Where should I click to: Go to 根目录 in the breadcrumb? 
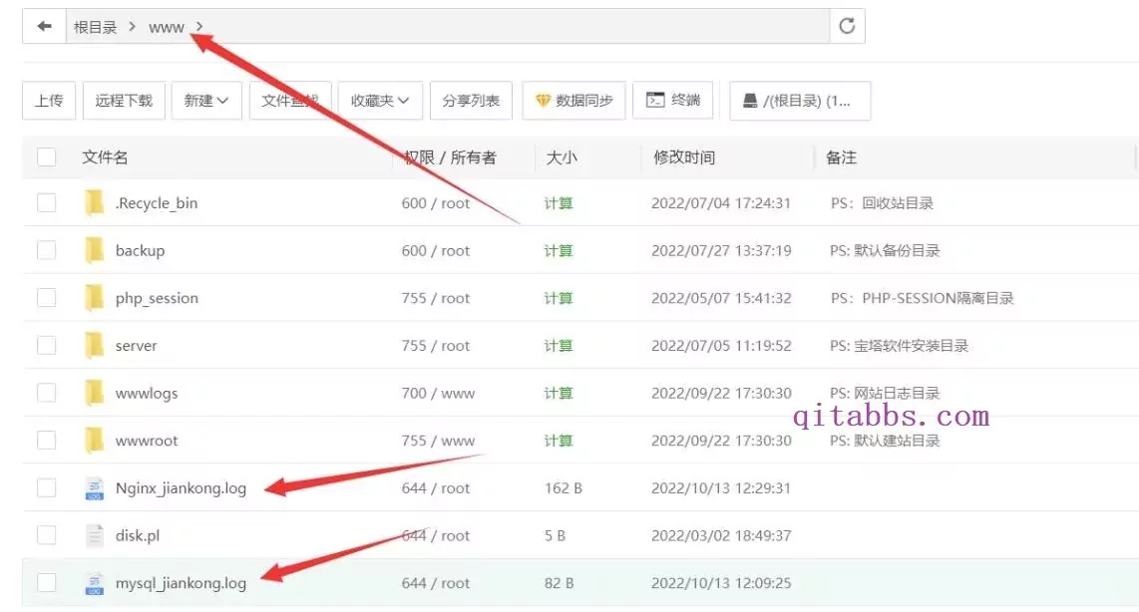[x=95, y=28]
